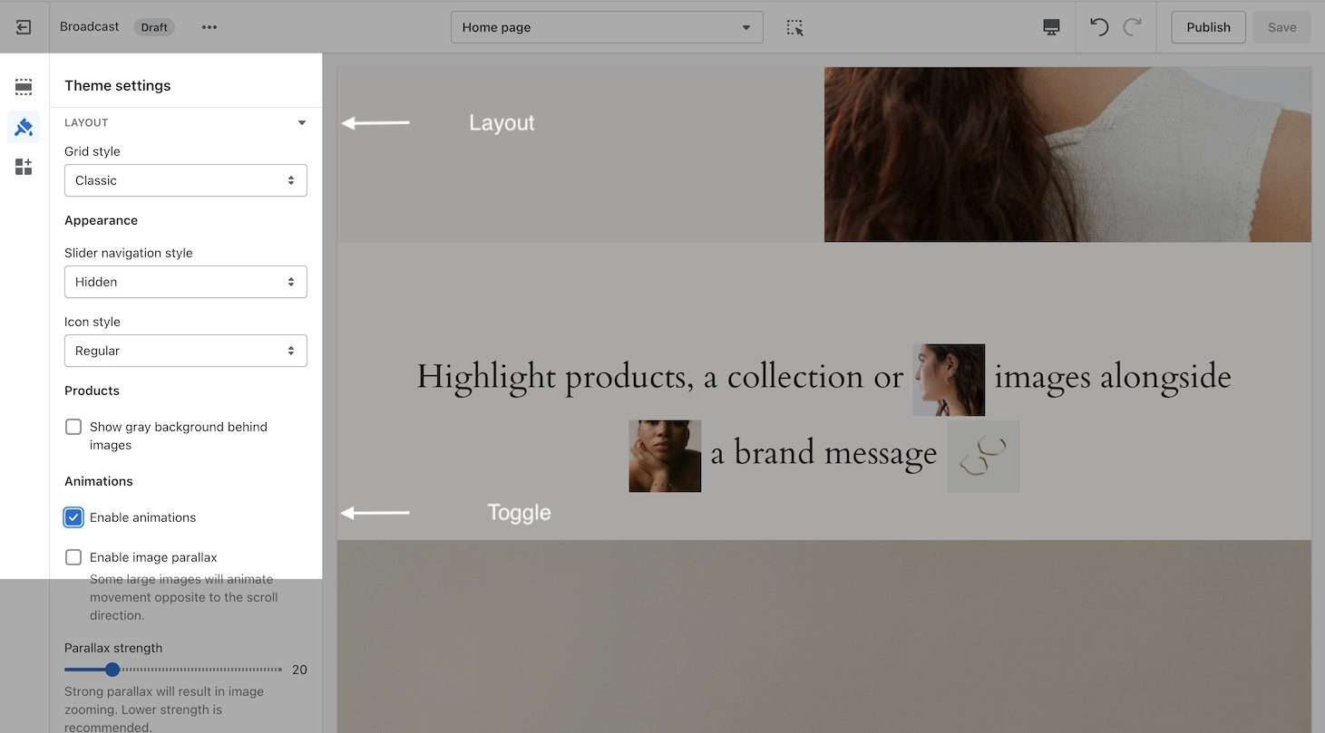This screenshot has width=1325, height=733.
Task: Open the Icon style dropdown
Action: click(x=185, y=351)
